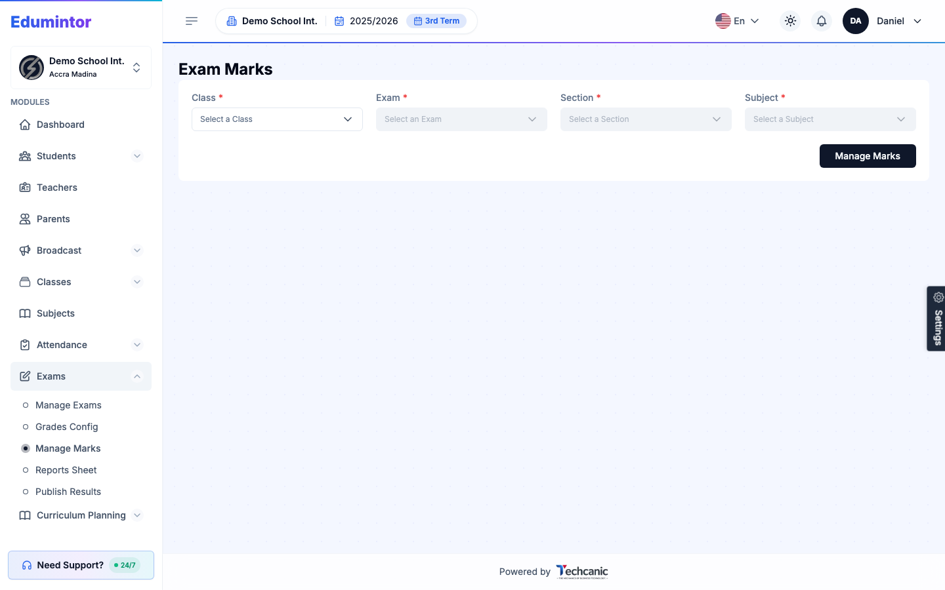
Task: Click the Techcanic footer link
Action: click(x=582, y=572)
